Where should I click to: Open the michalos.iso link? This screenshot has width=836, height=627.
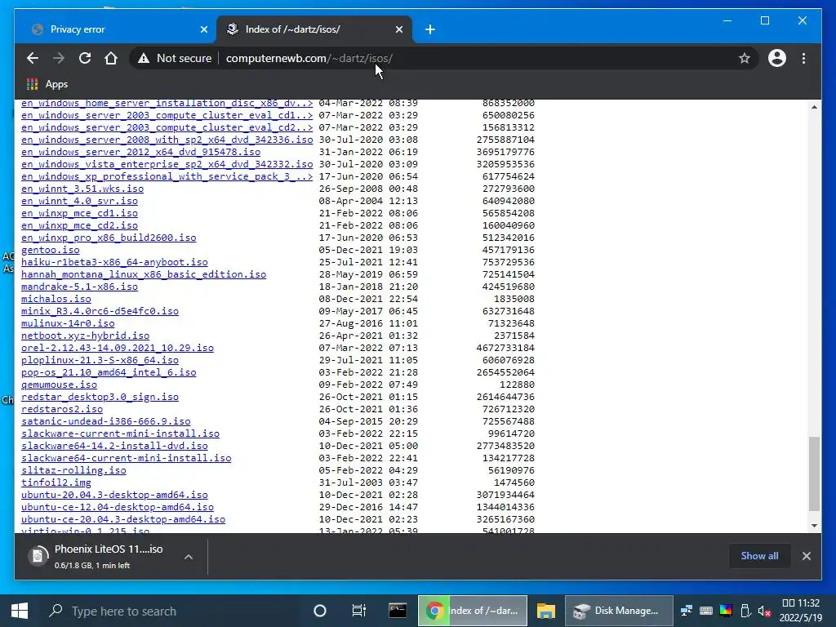click(x=56, y=299)
